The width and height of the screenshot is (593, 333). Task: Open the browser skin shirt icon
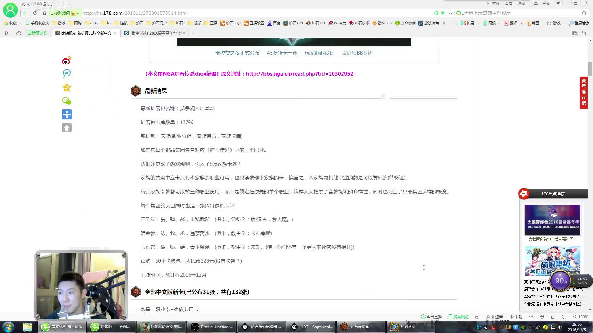click(558, 3)
